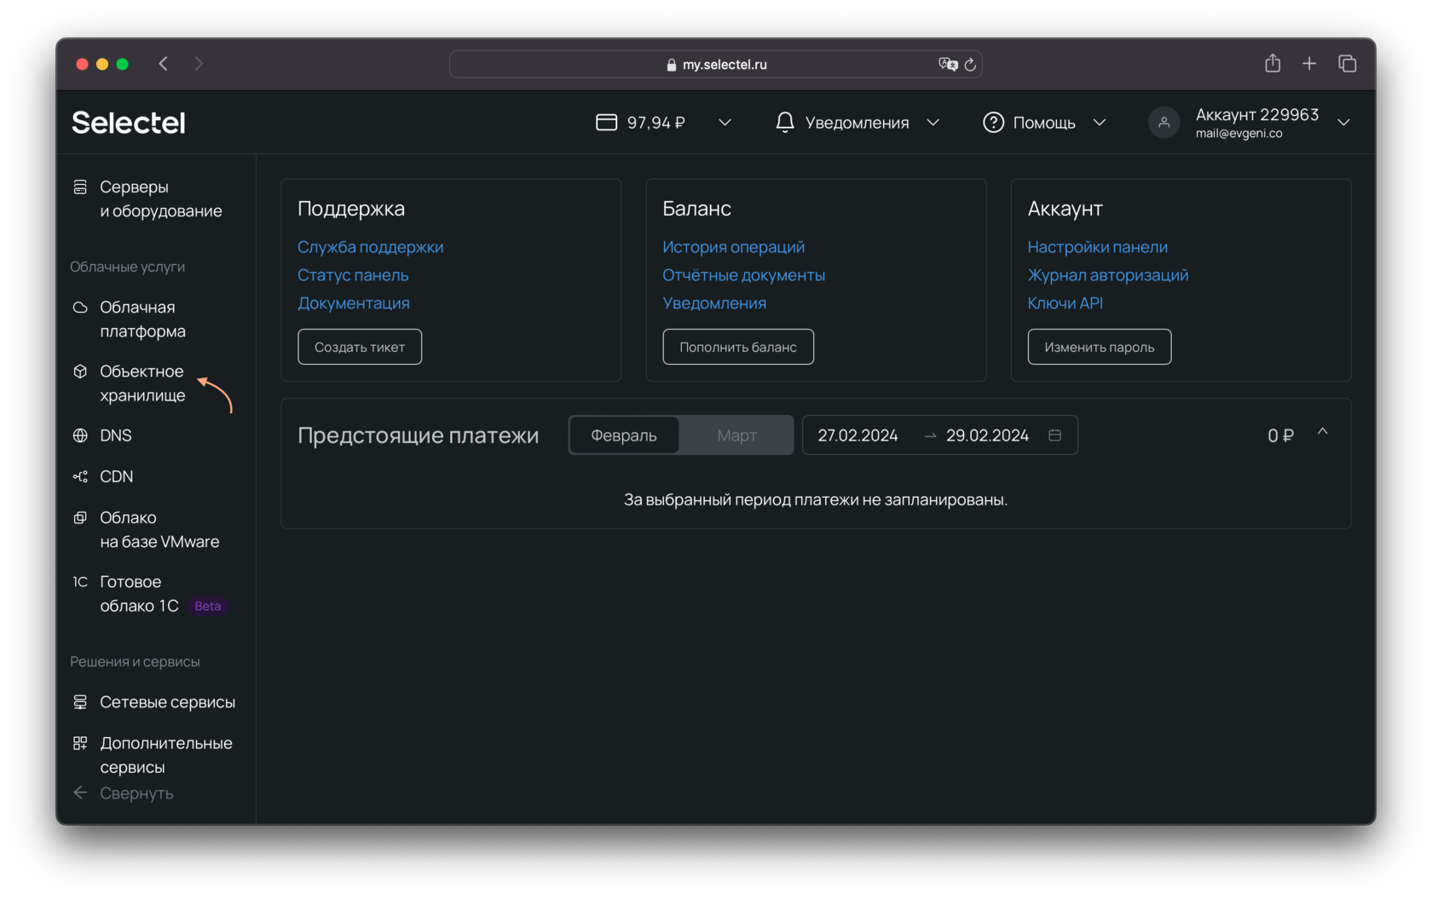Open the calendar icon in date range

(x=1054, y=435)
